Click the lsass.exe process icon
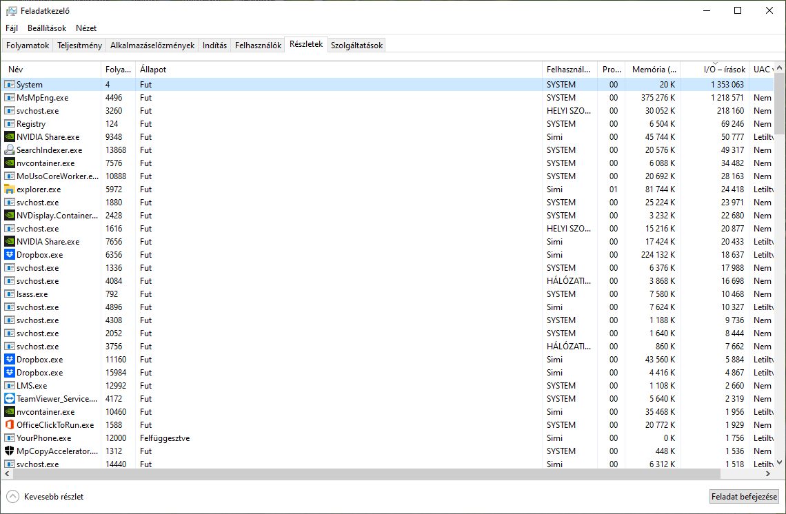 click(x=9, y=294)
